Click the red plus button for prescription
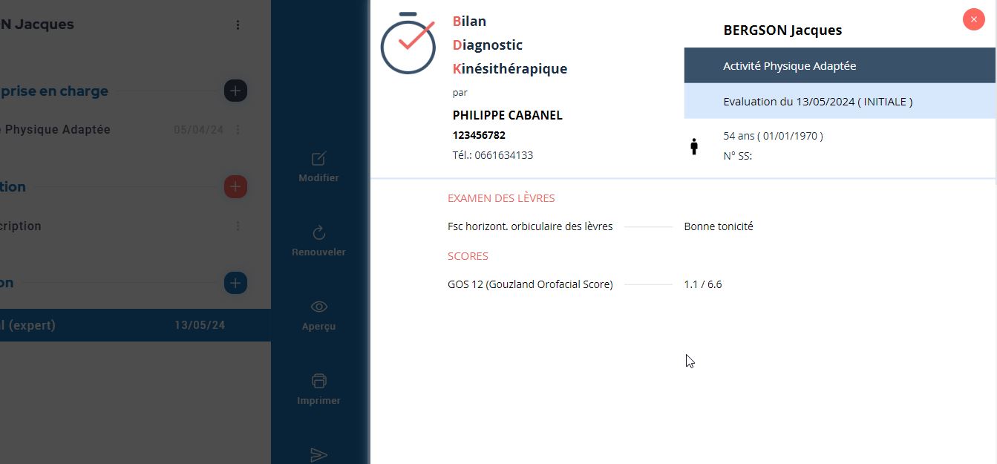 tap(235, 186)
